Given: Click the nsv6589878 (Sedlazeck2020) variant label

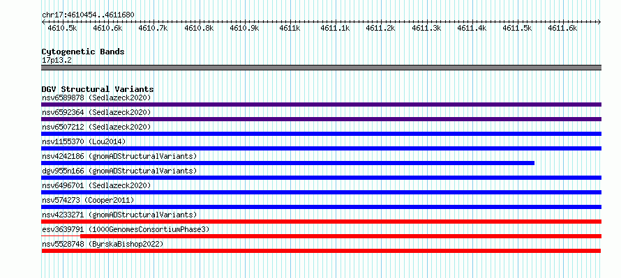Looking at the screenshot, I should coord(96,98).
